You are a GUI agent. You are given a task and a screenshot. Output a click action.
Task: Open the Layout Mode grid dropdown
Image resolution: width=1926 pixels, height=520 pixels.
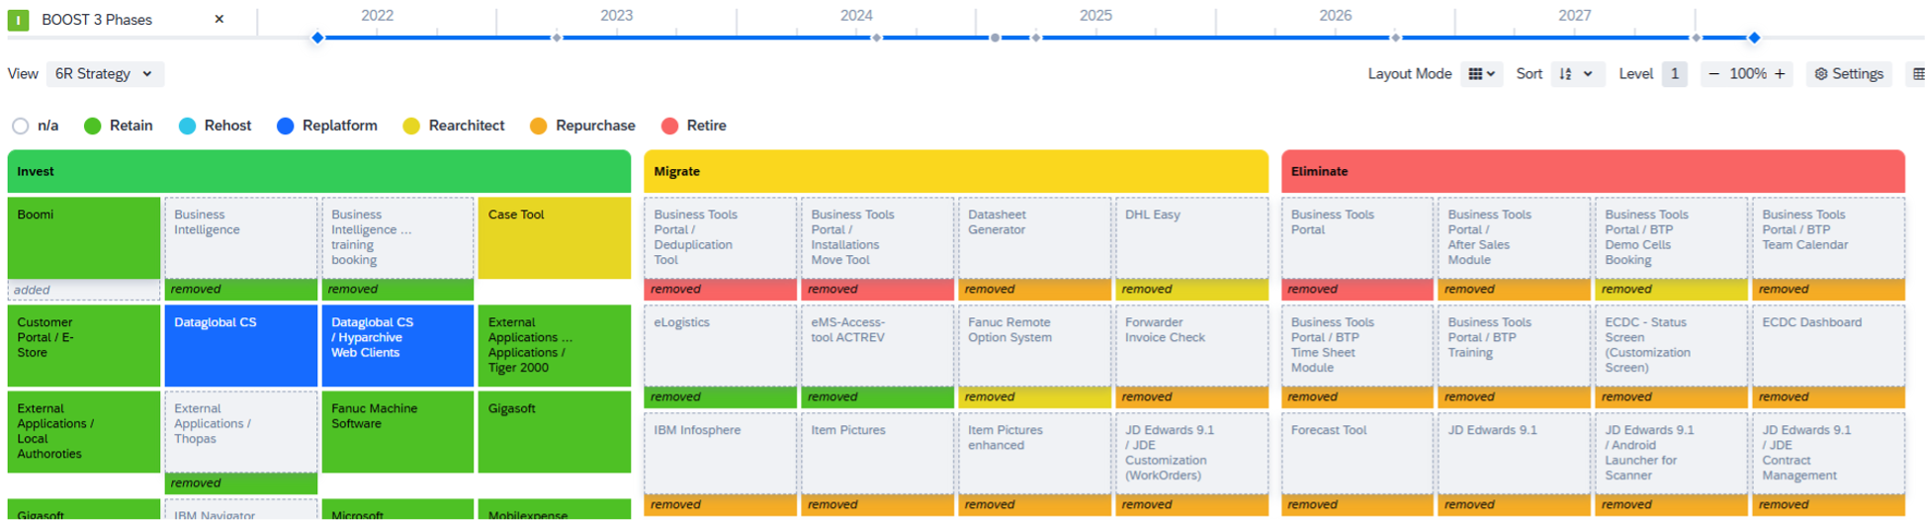(1481, 74)
